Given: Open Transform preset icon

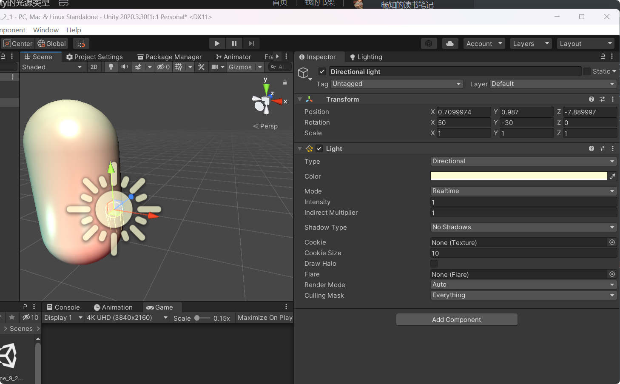Looking at the screenshot, I should [x=602, y=99].
